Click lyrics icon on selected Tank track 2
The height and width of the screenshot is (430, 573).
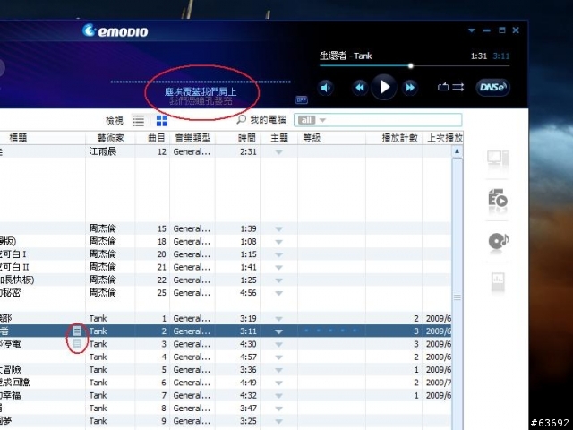(77, 331)
